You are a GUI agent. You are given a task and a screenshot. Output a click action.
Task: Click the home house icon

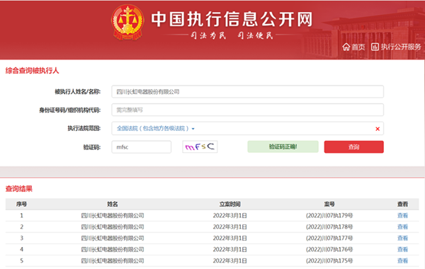[x=346, y=47]
